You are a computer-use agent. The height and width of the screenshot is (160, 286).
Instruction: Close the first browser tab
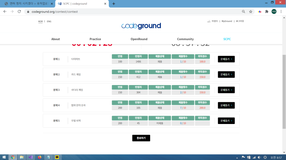point(52,3)
